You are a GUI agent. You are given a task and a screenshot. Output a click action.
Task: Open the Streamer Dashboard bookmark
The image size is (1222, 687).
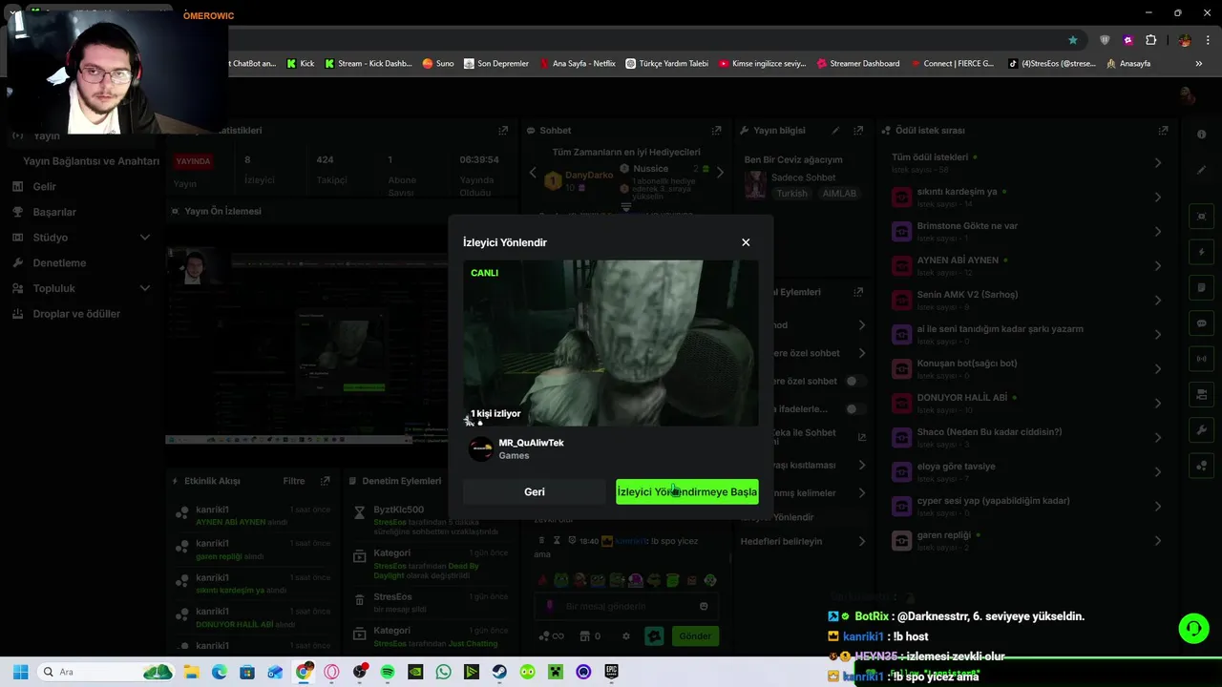coord(857,64)
